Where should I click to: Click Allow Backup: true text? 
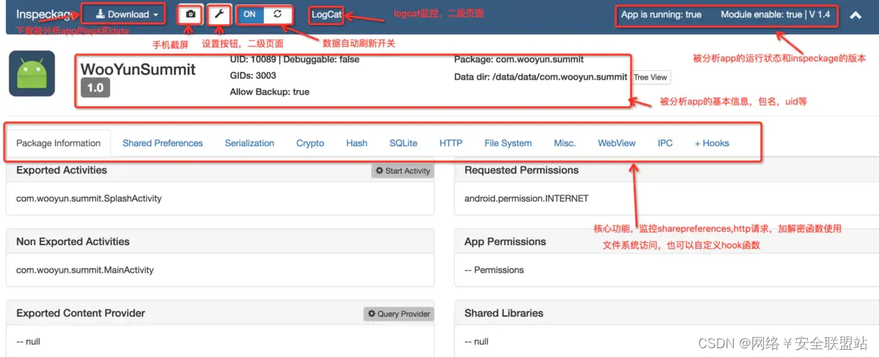click(270, 92)
